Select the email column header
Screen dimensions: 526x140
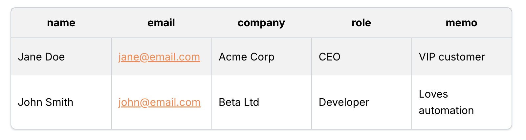162,23
